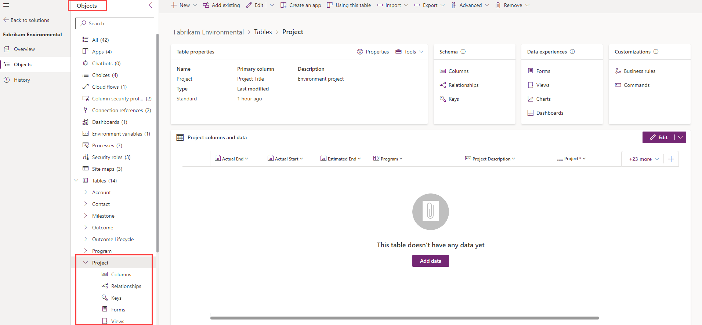
Task: Open the New dropdown in command bar
Action: click(x=195, y=5)
